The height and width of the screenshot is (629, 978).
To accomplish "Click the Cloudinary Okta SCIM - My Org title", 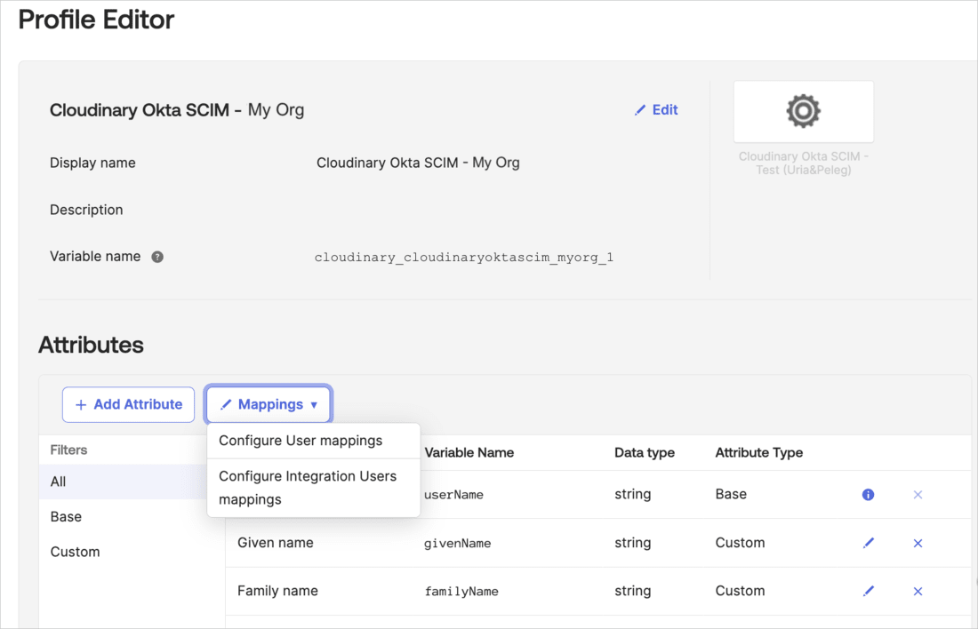I will [177, 109].
